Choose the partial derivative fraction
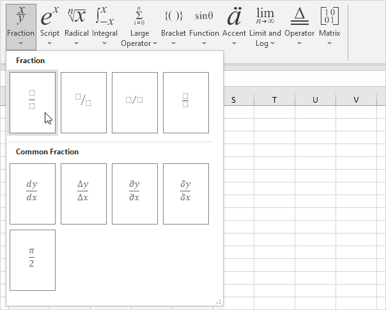The width and height of the screenshot is (386, 310). click(x=135, y=193)
